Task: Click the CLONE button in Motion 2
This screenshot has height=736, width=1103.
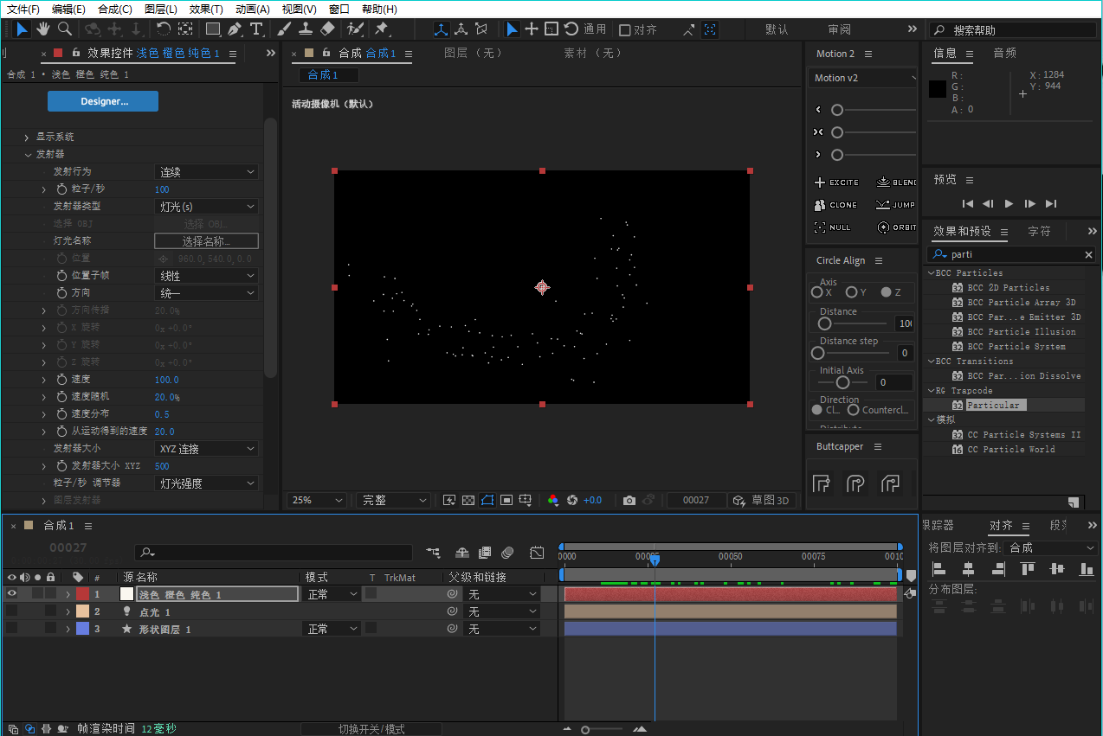Action: (835, 205)
